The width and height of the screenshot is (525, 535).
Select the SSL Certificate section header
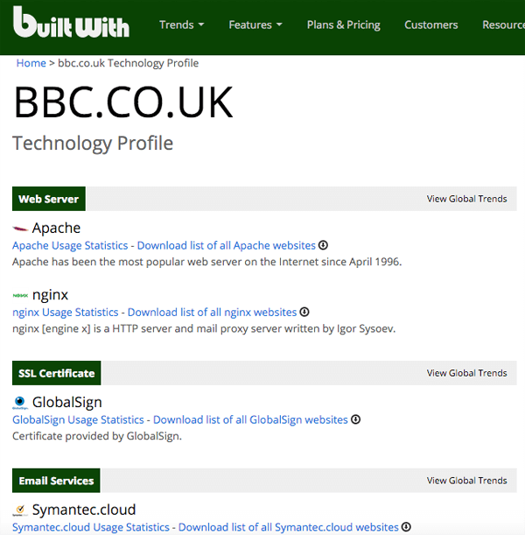point(57,373)
